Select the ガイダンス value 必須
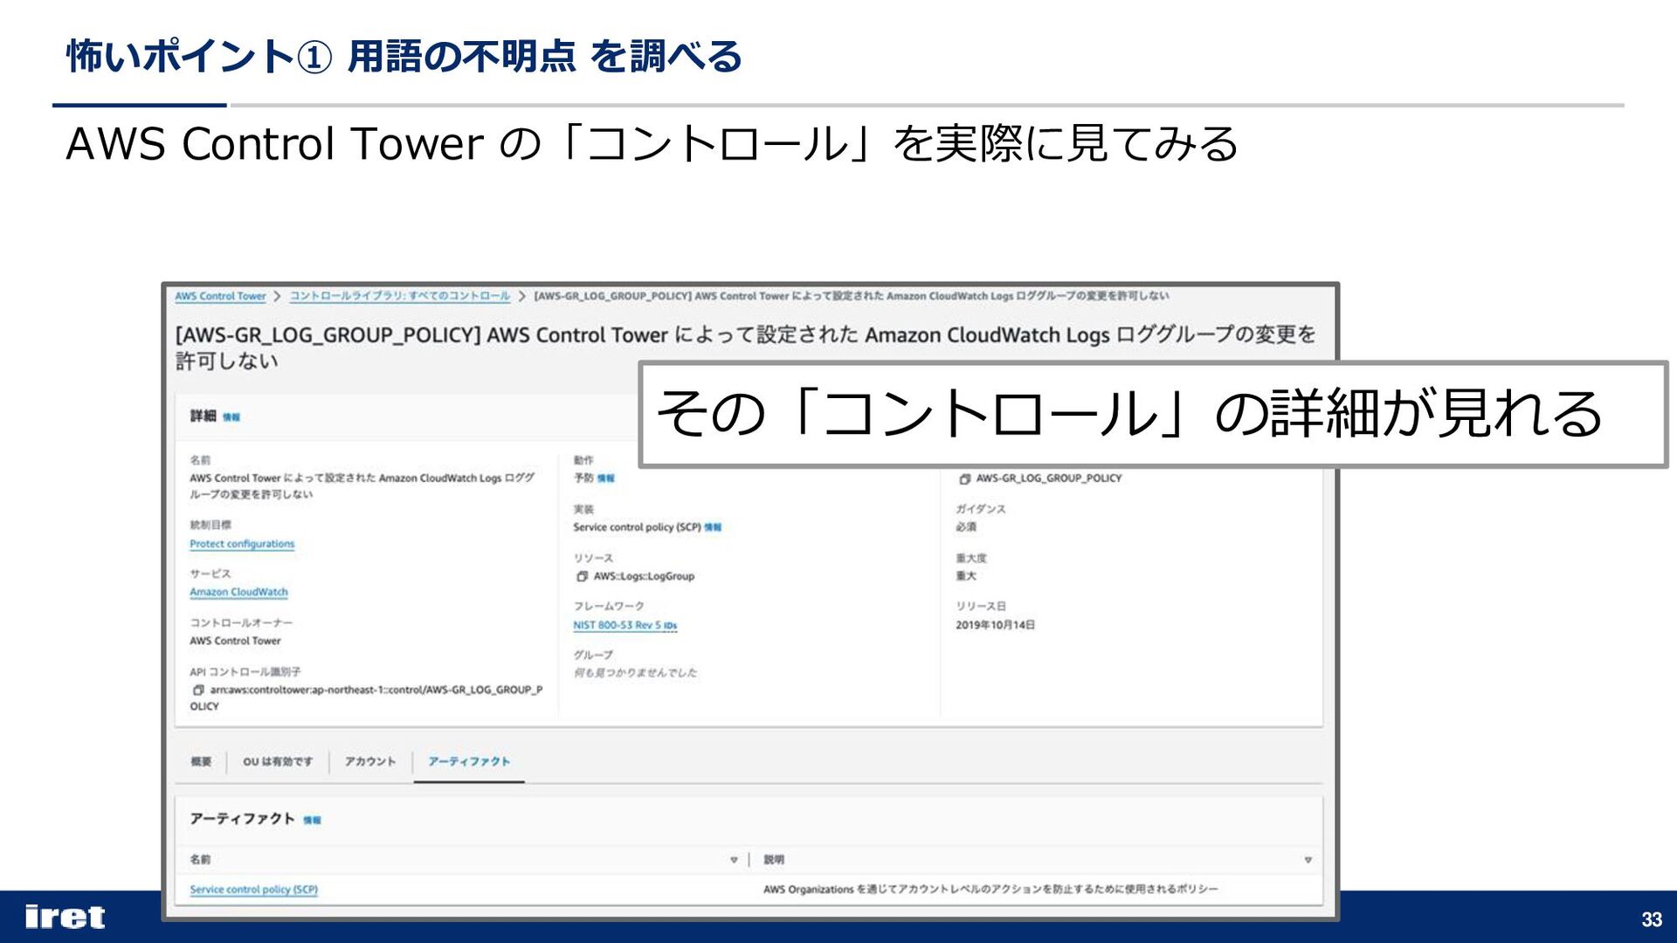Viewport: 1677px width, 943px height. pos(966,527)
